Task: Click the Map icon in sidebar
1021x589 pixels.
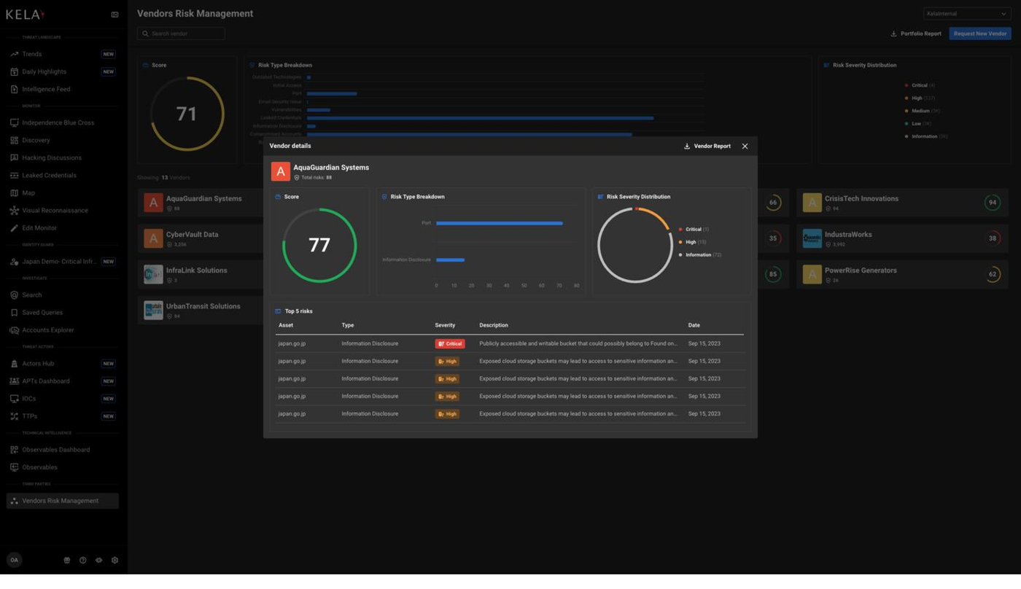Action: click(x=14, y=192)
